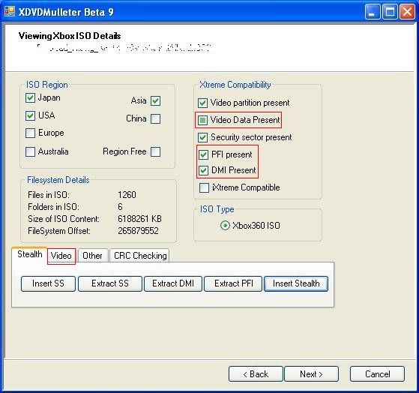Enable the Australia region checkbox
Image resolution: width=419 pixels, height=393 pixels.
click(x=30, y=151)
